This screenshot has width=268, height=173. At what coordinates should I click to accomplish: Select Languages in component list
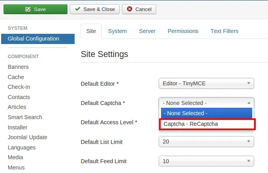[x=22, y=147]
